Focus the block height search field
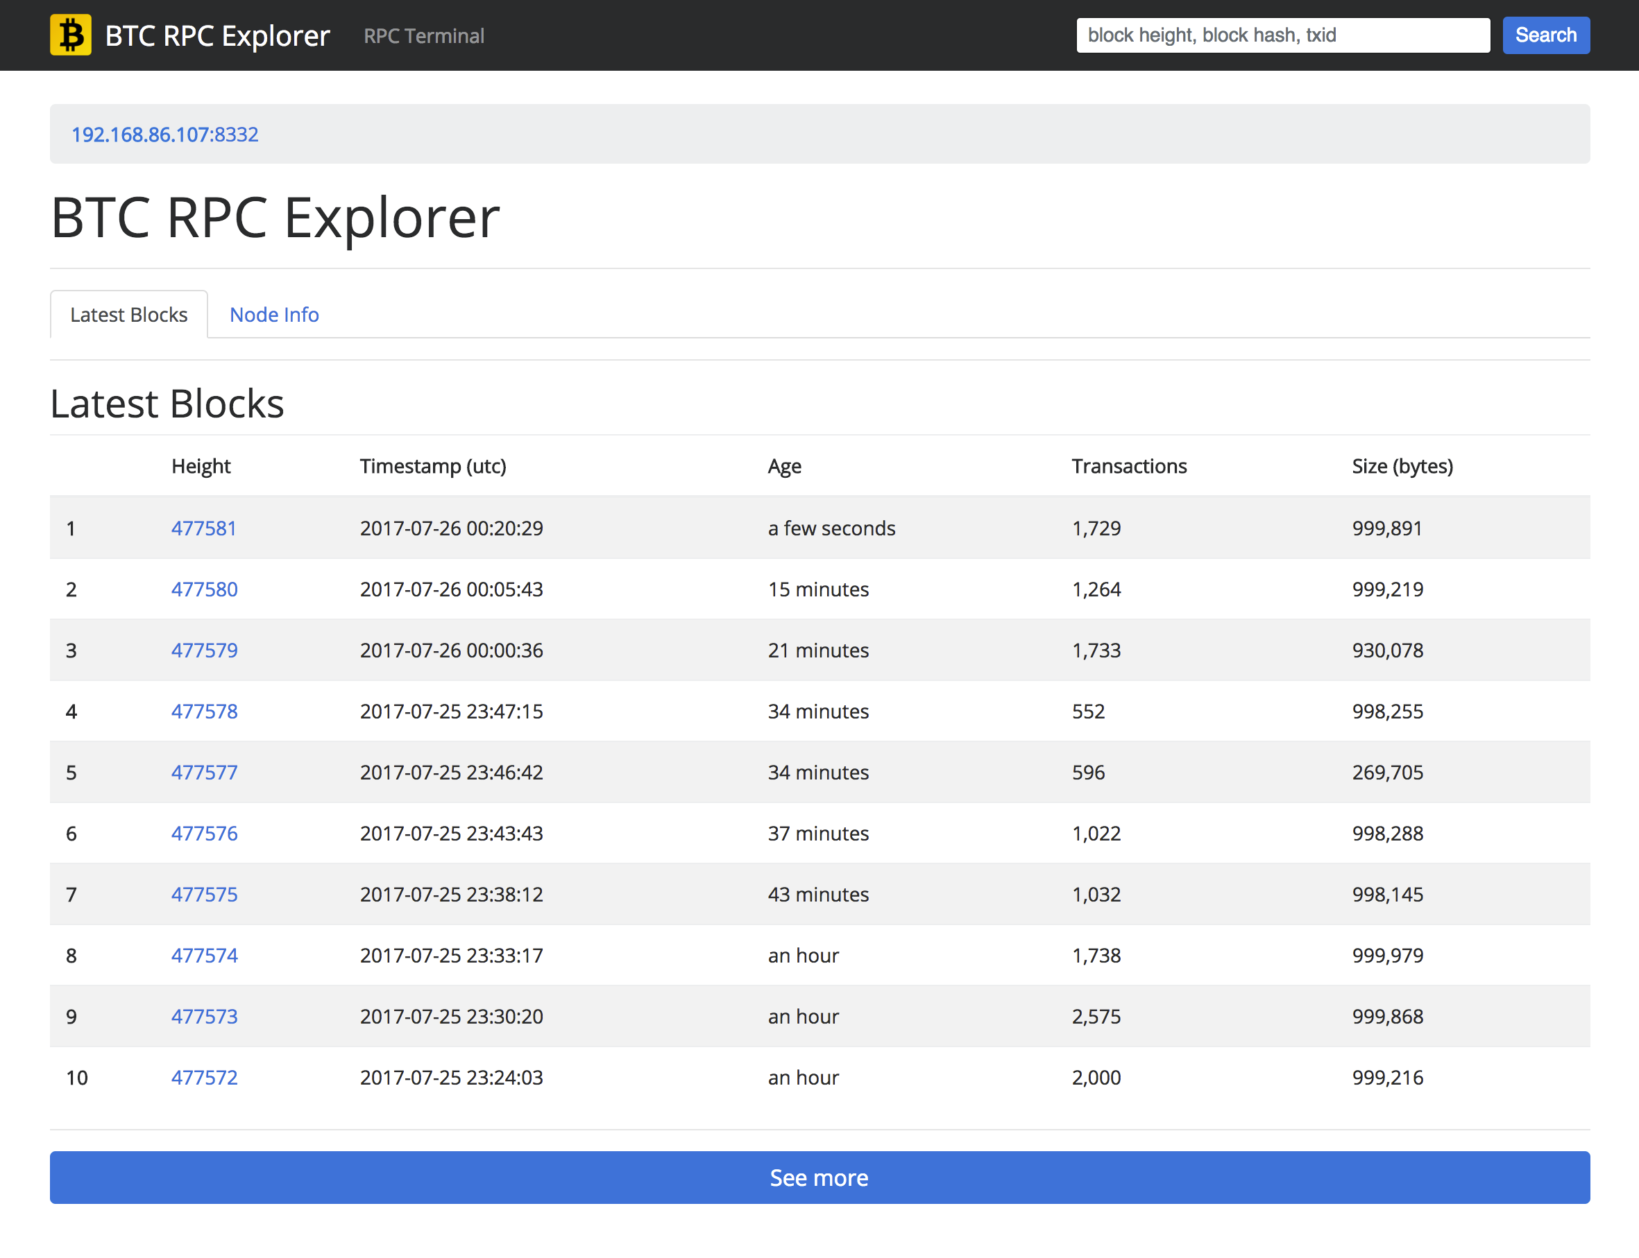This screenshot has height=1258, width=1639. pyautogui.click(x=1282, y=35)
